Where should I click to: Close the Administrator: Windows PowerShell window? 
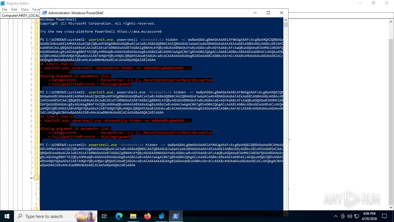[x=281, y=13]
